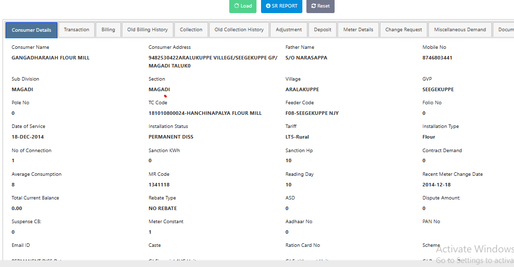Show the Meter Details tab
514x267 pixels.
pyautogui.click(x=358, y=30)
